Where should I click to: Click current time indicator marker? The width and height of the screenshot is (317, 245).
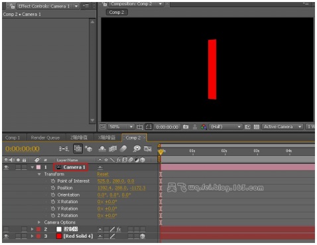tap(160, 151)
